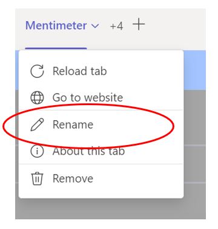Click the globe icon
The width and height of the screenshot is (218, 229).
(37, 98)
